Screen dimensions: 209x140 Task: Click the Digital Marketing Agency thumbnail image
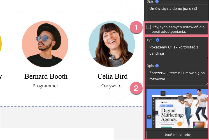pyautogui.click(x=177, y=109)
